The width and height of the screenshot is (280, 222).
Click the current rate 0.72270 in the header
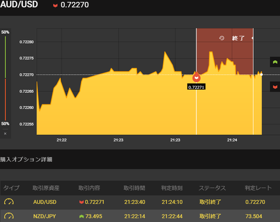click(x=75, y=5)
